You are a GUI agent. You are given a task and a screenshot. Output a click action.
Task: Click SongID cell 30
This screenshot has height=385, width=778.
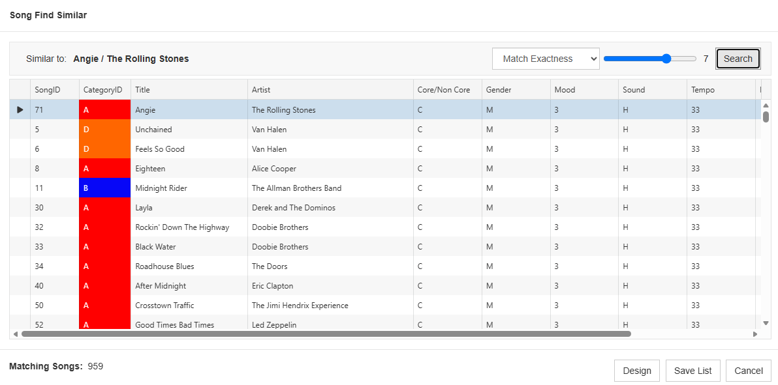[55, 208]
